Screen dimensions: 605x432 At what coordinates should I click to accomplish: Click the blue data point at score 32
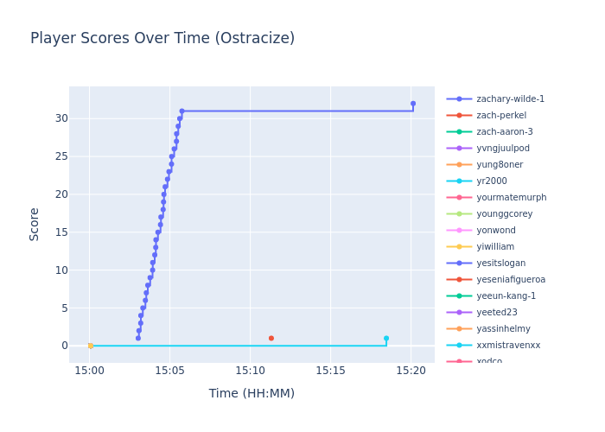coord(412,104)
